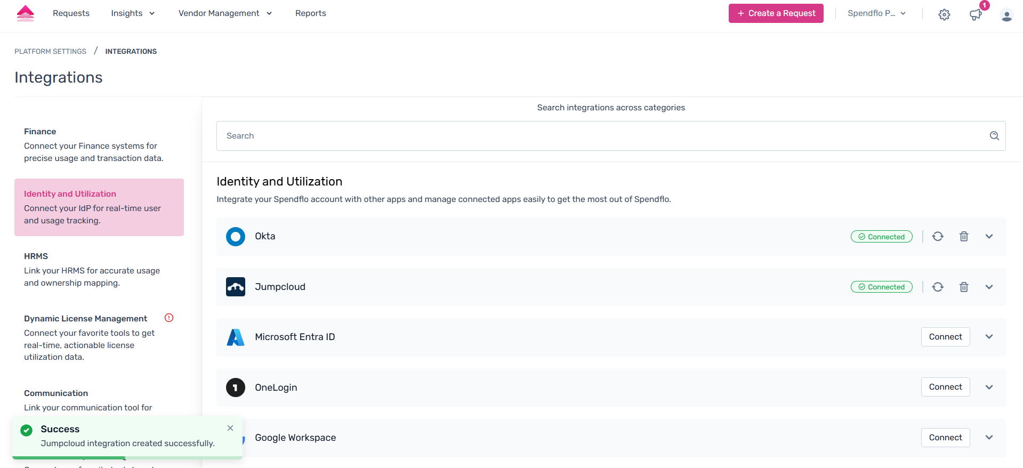Click the Spendflo logo icon
This screenshot has width=1023, height=468.
[25, 13]
